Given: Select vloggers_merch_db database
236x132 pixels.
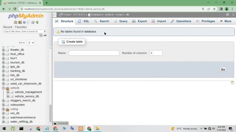Looking at the screenshot, I should [x=23, y=100].
